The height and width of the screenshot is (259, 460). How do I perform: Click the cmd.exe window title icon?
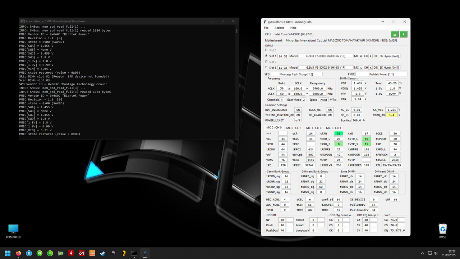coord(22,21)
